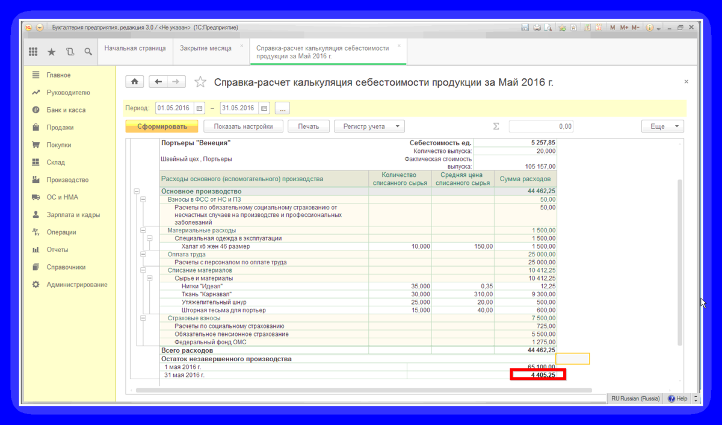Click the sum sigma icon
Viewport: 722px width, 425px height.
pos(496,126)
